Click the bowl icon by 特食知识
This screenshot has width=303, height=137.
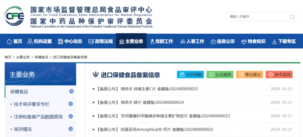click(244, 42)
